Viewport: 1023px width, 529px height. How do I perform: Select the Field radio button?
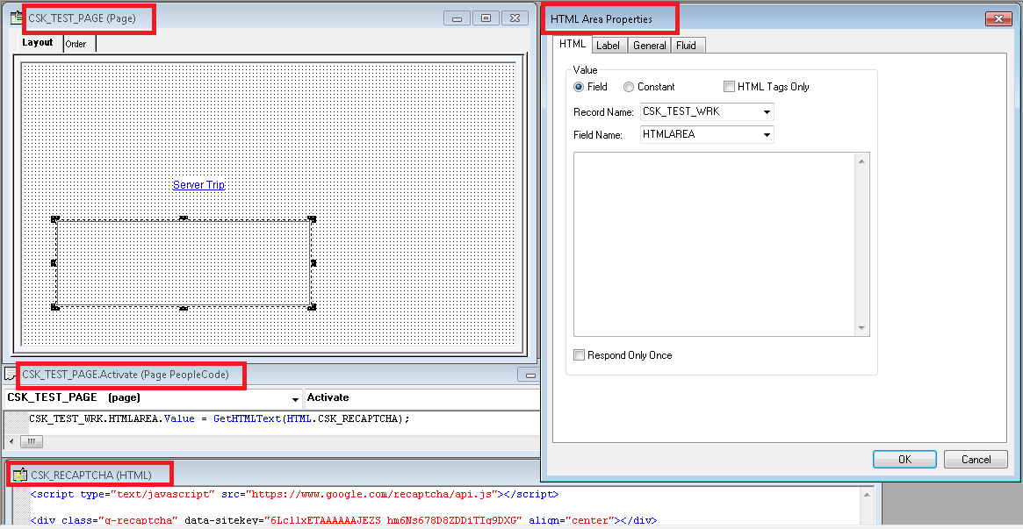tap(578, 87)
